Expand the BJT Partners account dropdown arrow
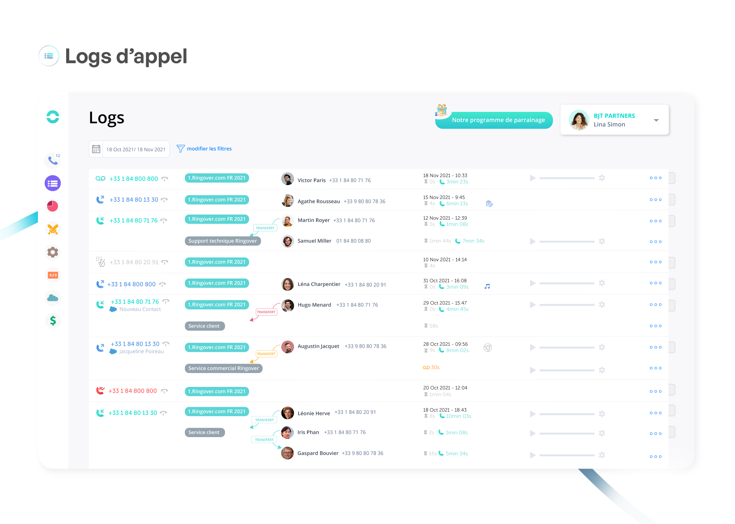 656,120
